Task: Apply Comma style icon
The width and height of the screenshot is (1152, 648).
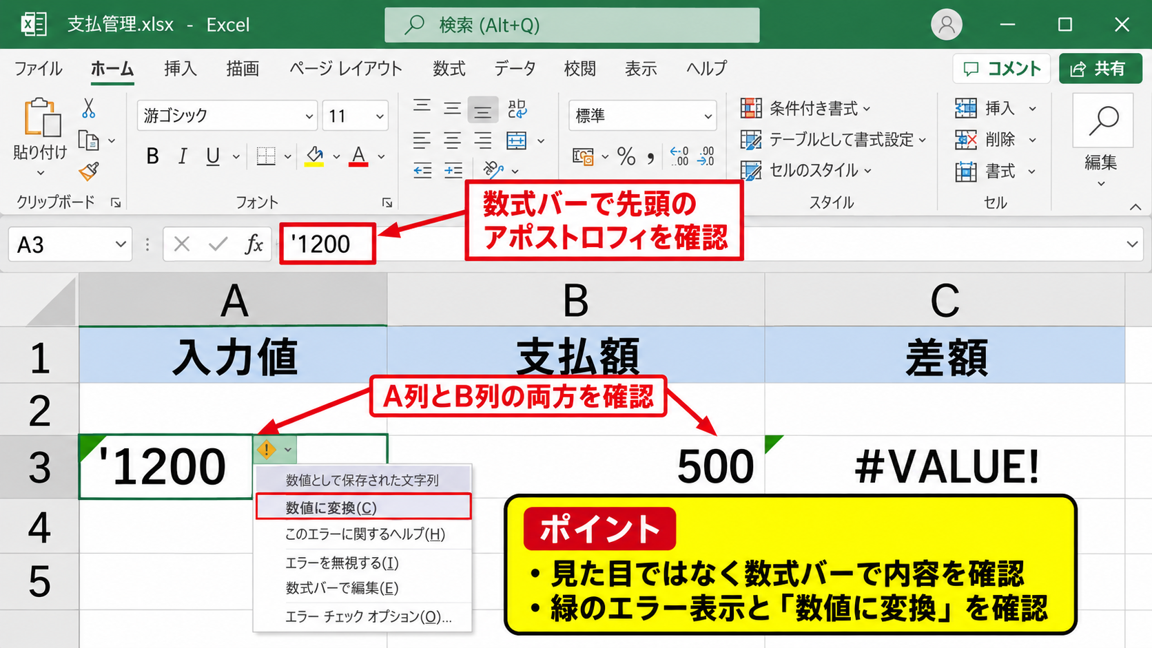Action: pos(650,158)
